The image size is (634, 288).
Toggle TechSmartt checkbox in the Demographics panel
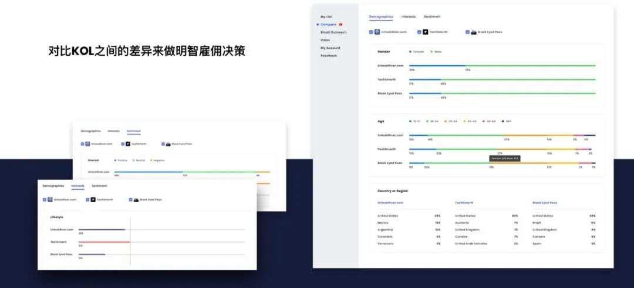(419, 32)
